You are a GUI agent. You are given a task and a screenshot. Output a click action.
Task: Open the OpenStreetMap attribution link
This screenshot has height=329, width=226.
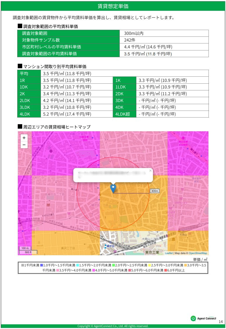198,253
